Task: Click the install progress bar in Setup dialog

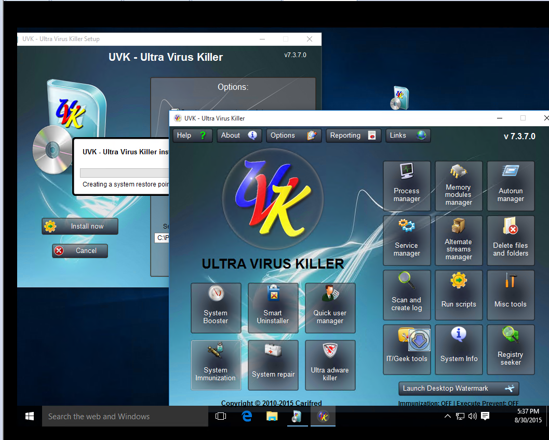Action: pyautogui.click(x=124, y=172)
